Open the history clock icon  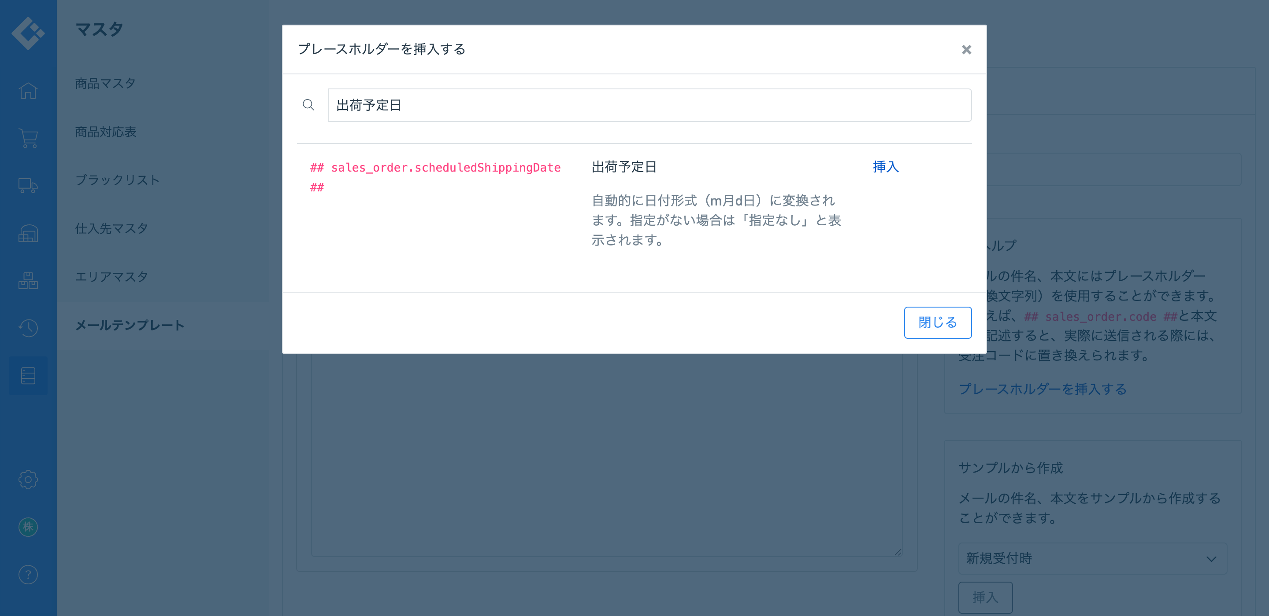coord(28,328)
